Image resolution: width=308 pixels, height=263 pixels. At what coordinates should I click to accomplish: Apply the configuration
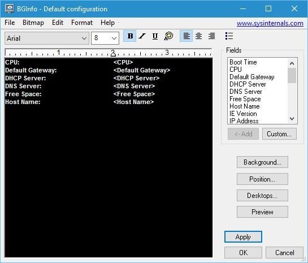(243, 237)
